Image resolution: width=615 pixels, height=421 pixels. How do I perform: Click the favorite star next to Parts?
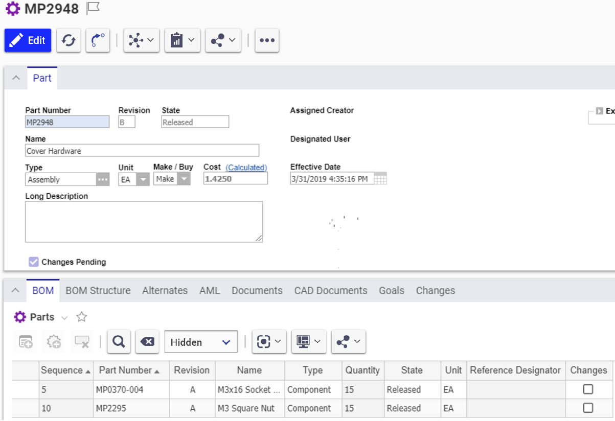click(81, 317)
